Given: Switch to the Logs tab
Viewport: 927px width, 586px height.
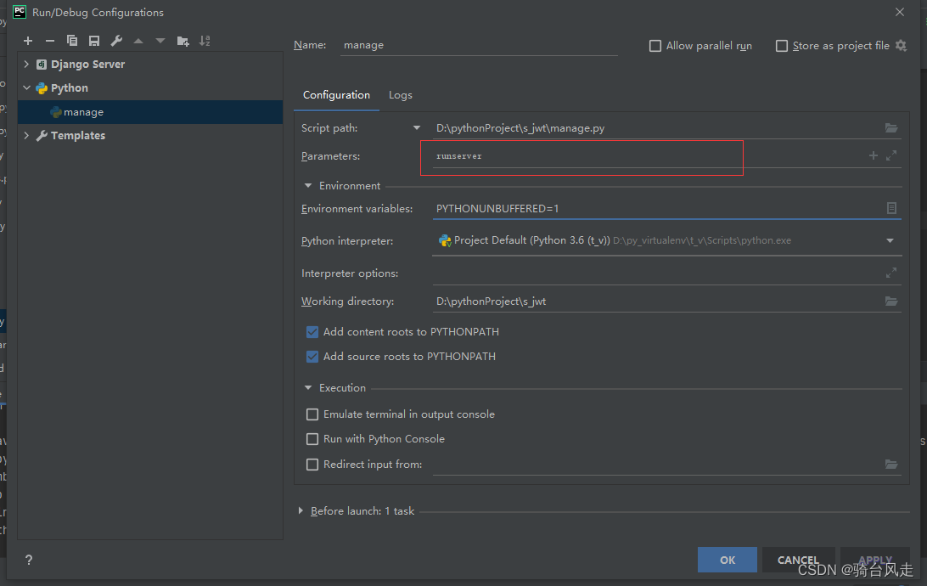Looking at the screenshot, I should (400, 95).
